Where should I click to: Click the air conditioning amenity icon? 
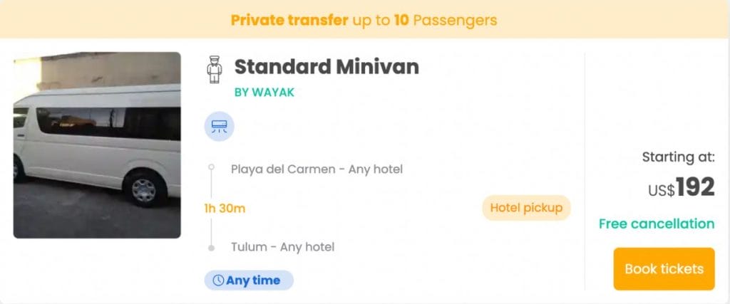pyautogui.click(x=219, y=127)
